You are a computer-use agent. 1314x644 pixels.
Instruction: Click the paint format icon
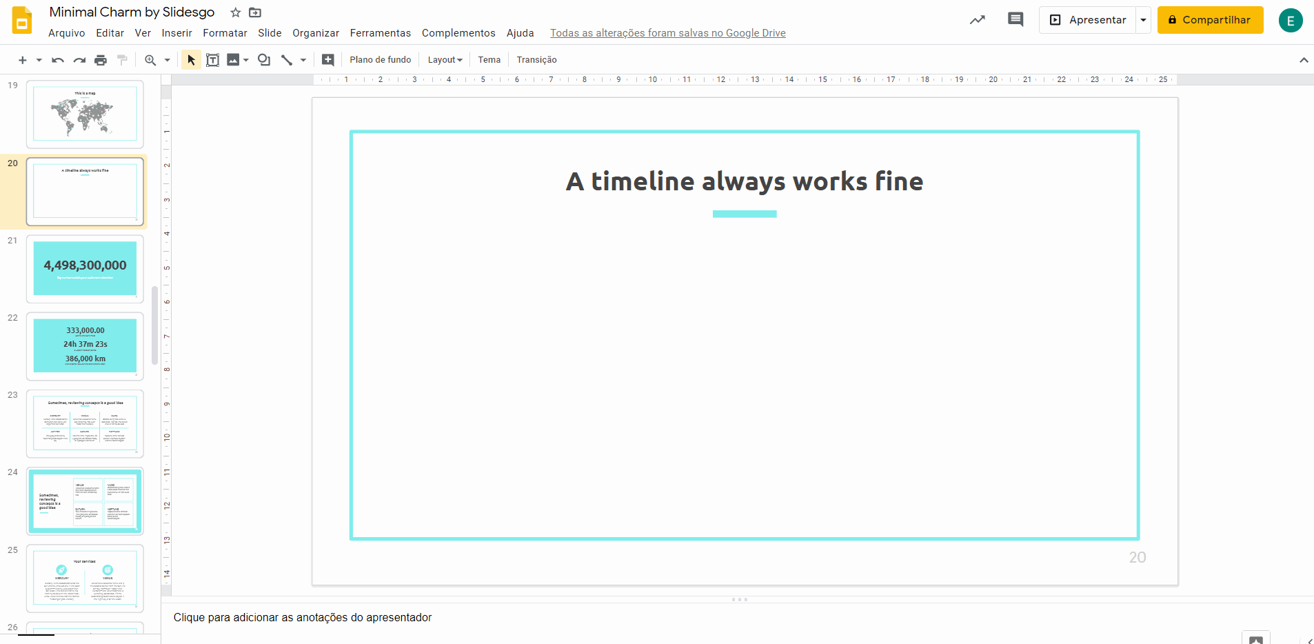(x=122, y=60)
